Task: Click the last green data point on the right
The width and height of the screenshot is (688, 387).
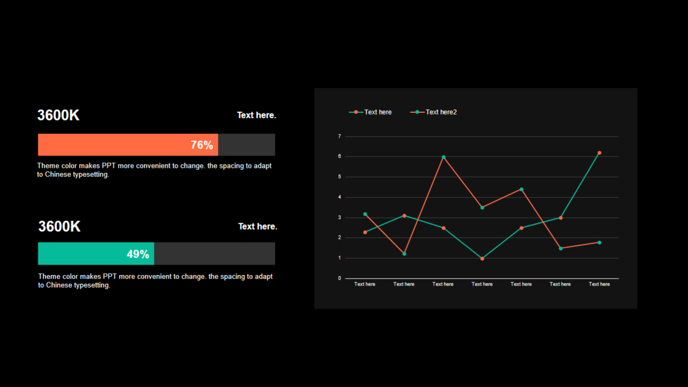Action: 599,242
